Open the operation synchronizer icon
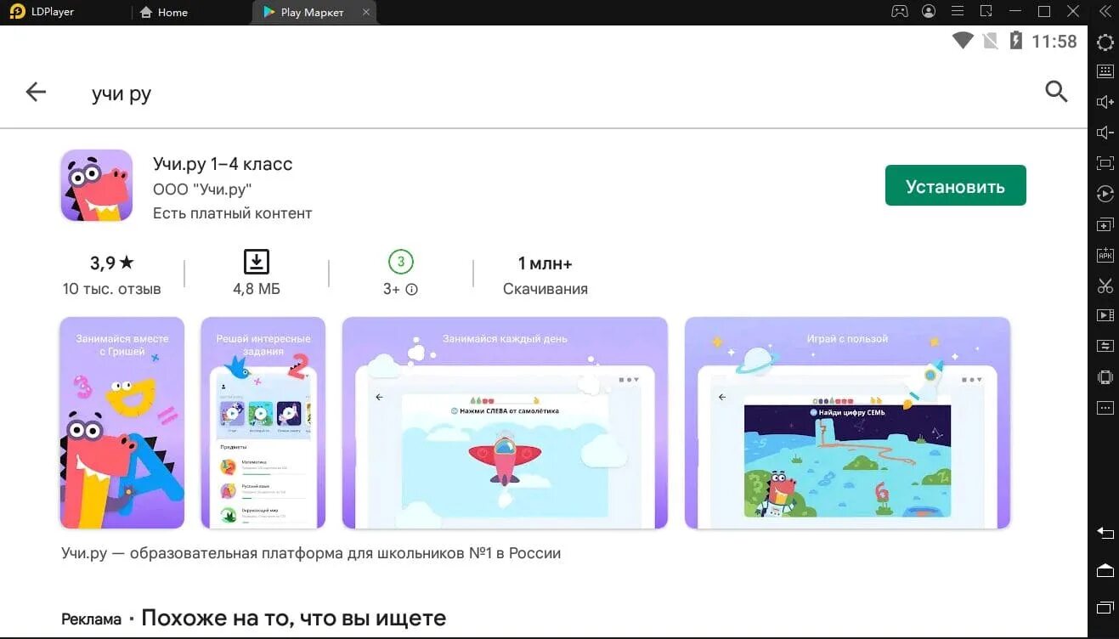1119x639 pixels. tap(1105, 194)
